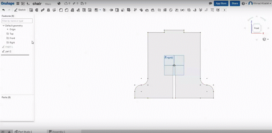The height and width of the screenshot is (133, 272).
Task: Select the Front plane in feature list
Action: [12, 38]
